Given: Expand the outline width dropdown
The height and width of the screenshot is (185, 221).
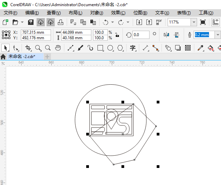Looking at the screenshot, I should coord(218,35).
